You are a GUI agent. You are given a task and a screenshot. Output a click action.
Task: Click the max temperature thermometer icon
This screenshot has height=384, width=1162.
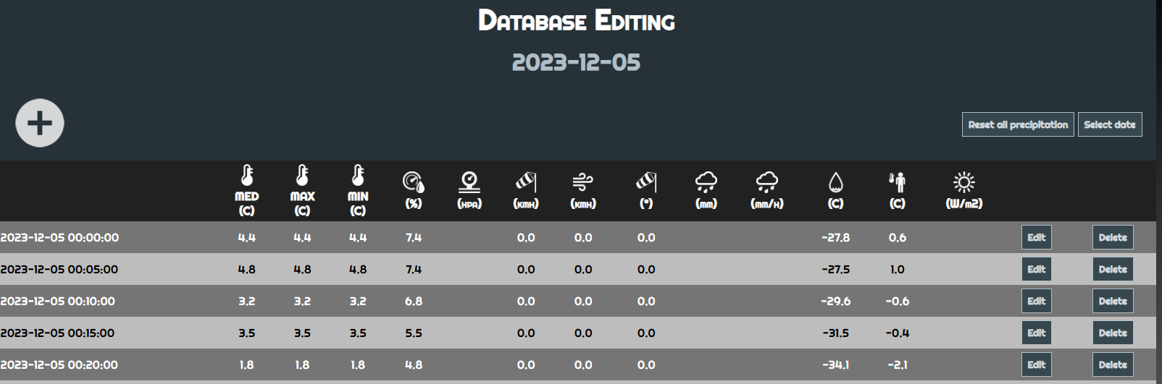tap(302, 176)
